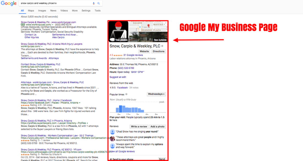Click the Chad Snow reviewer avatar
303x161 pixels.
(x=112, y=132)
